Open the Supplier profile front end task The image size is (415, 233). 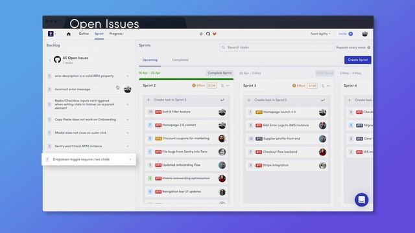(x=287, y=139)
